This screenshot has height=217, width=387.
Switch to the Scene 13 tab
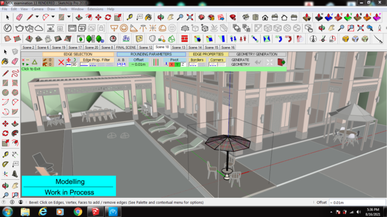pyautogui.click(x=178, y=47)
